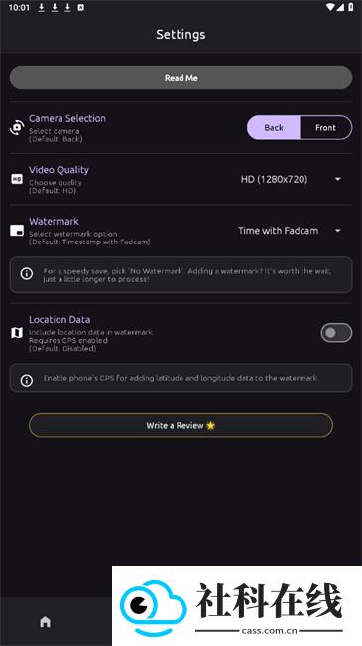Screen dimensions: 362x646
Task: Tap the camera switch icon beside Camera Selection
Action: pyautogui.click(x=17, y=128)
